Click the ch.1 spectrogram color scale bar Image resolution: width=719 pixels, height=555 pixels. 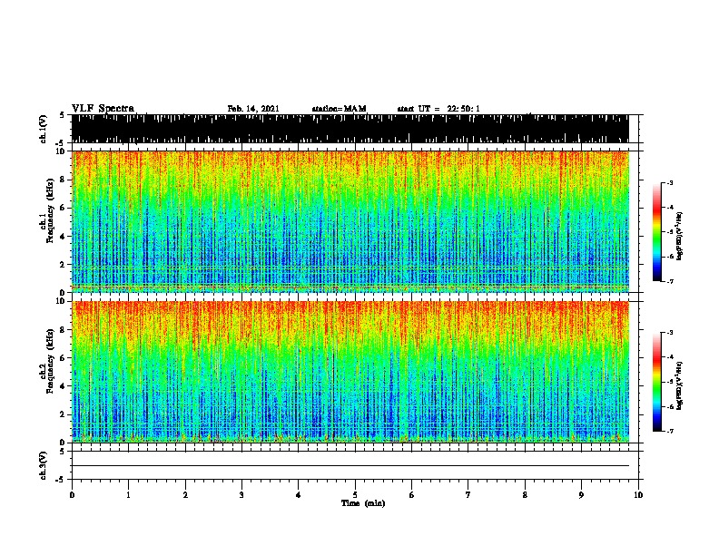point(656,232)
